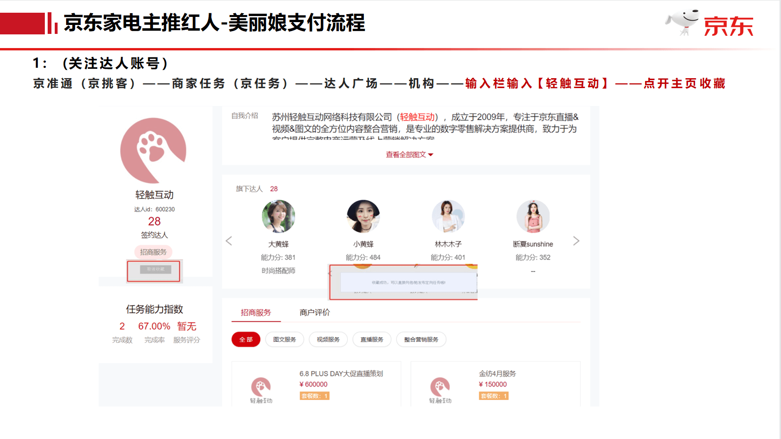Image resolution: width=781 pixels, height=439 pixels.
Task: Click the 任务能力指数 heading
Action: click(x=154, y=309)
